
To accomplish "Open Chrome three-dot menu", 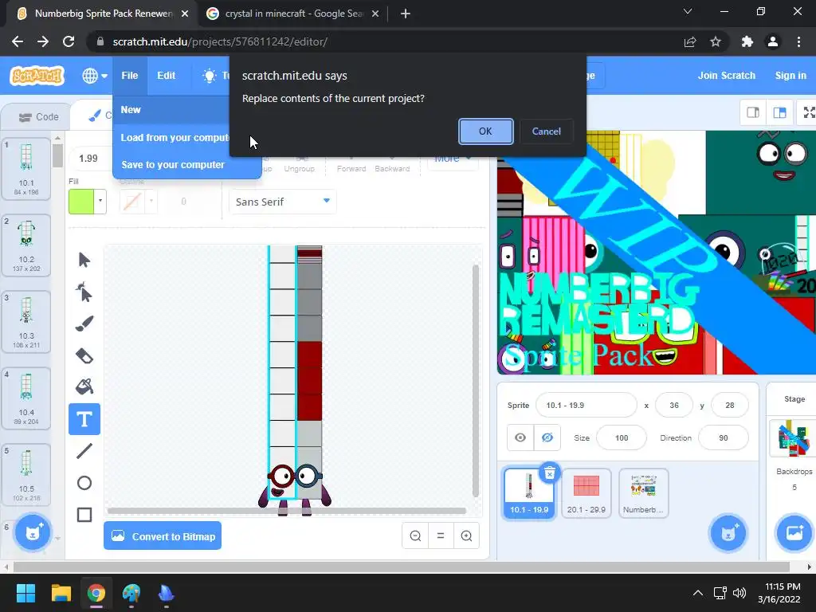I will click(x=798, y=41).
